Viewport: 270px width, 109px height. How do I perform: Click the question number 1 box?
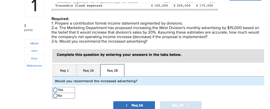point(34,8)
